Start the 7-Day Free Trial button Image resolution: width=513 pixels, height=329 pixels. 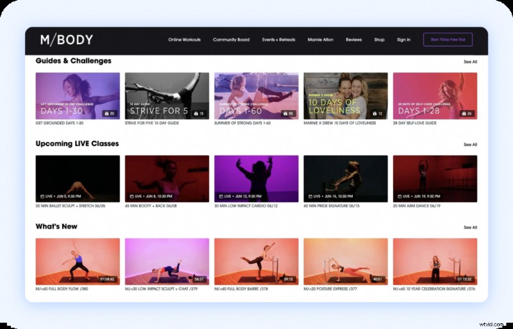pos(448,40)
